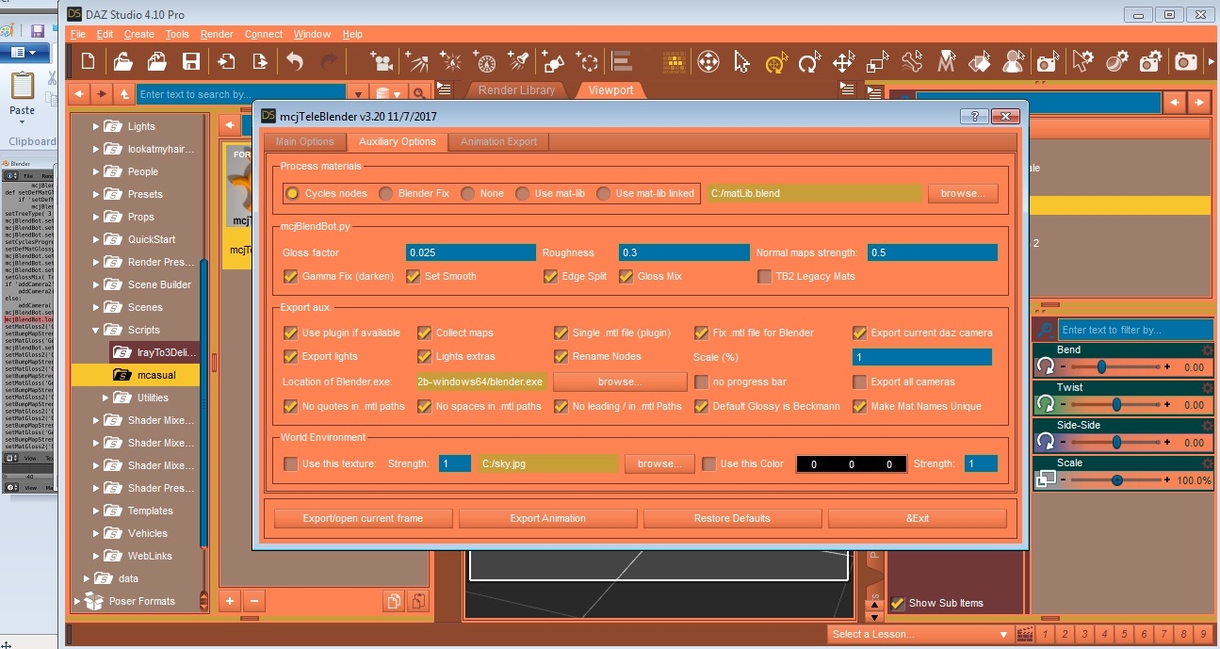The image size is (1220, 649).
Task: Switch to the Main Options tab
Action: pyautogui.click(x=304, y=142)
